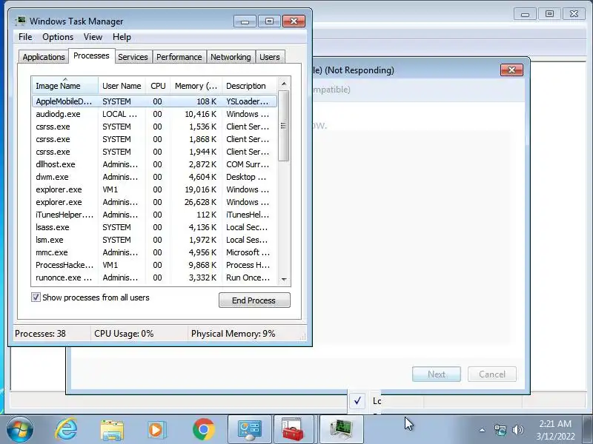593x444 pixels.
Task: Maximize the Task Manager window
Action: (269, 21)
